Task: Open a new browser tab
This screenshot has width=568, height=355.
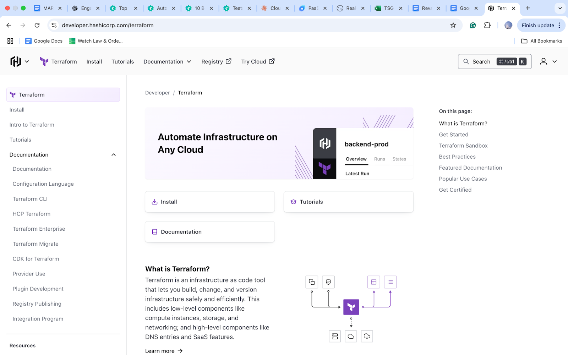Action: (528, 8)
